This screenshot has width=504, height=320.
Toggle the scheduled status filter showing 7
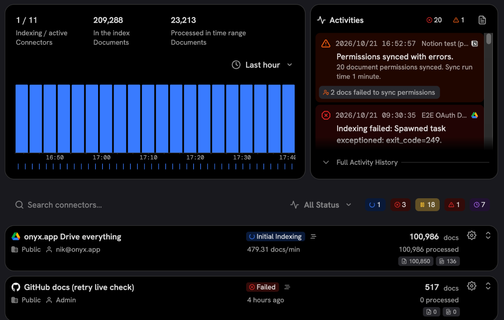(480, 205)
